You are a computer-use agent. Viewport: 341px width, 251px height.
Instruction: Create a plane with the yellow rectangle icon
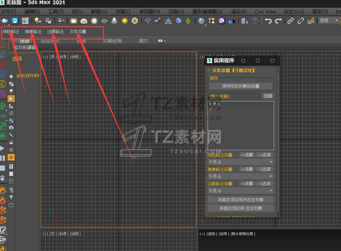pos(74,21)
